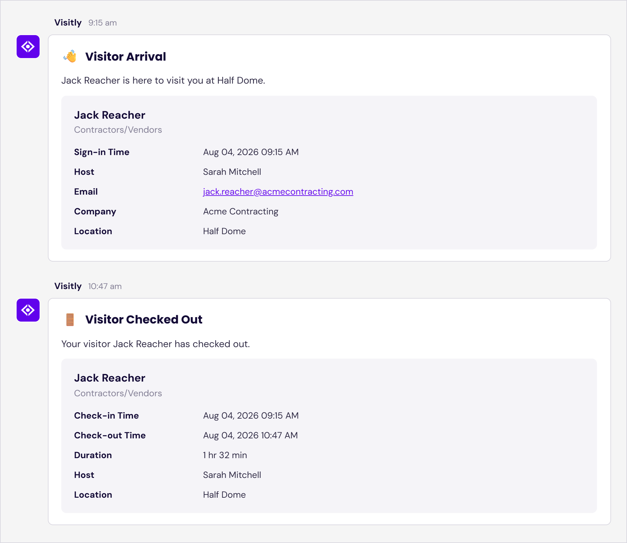Click Contractors/Vendors label in checked out card
This screenshot has height=543, width=627.
click(118, 393)
